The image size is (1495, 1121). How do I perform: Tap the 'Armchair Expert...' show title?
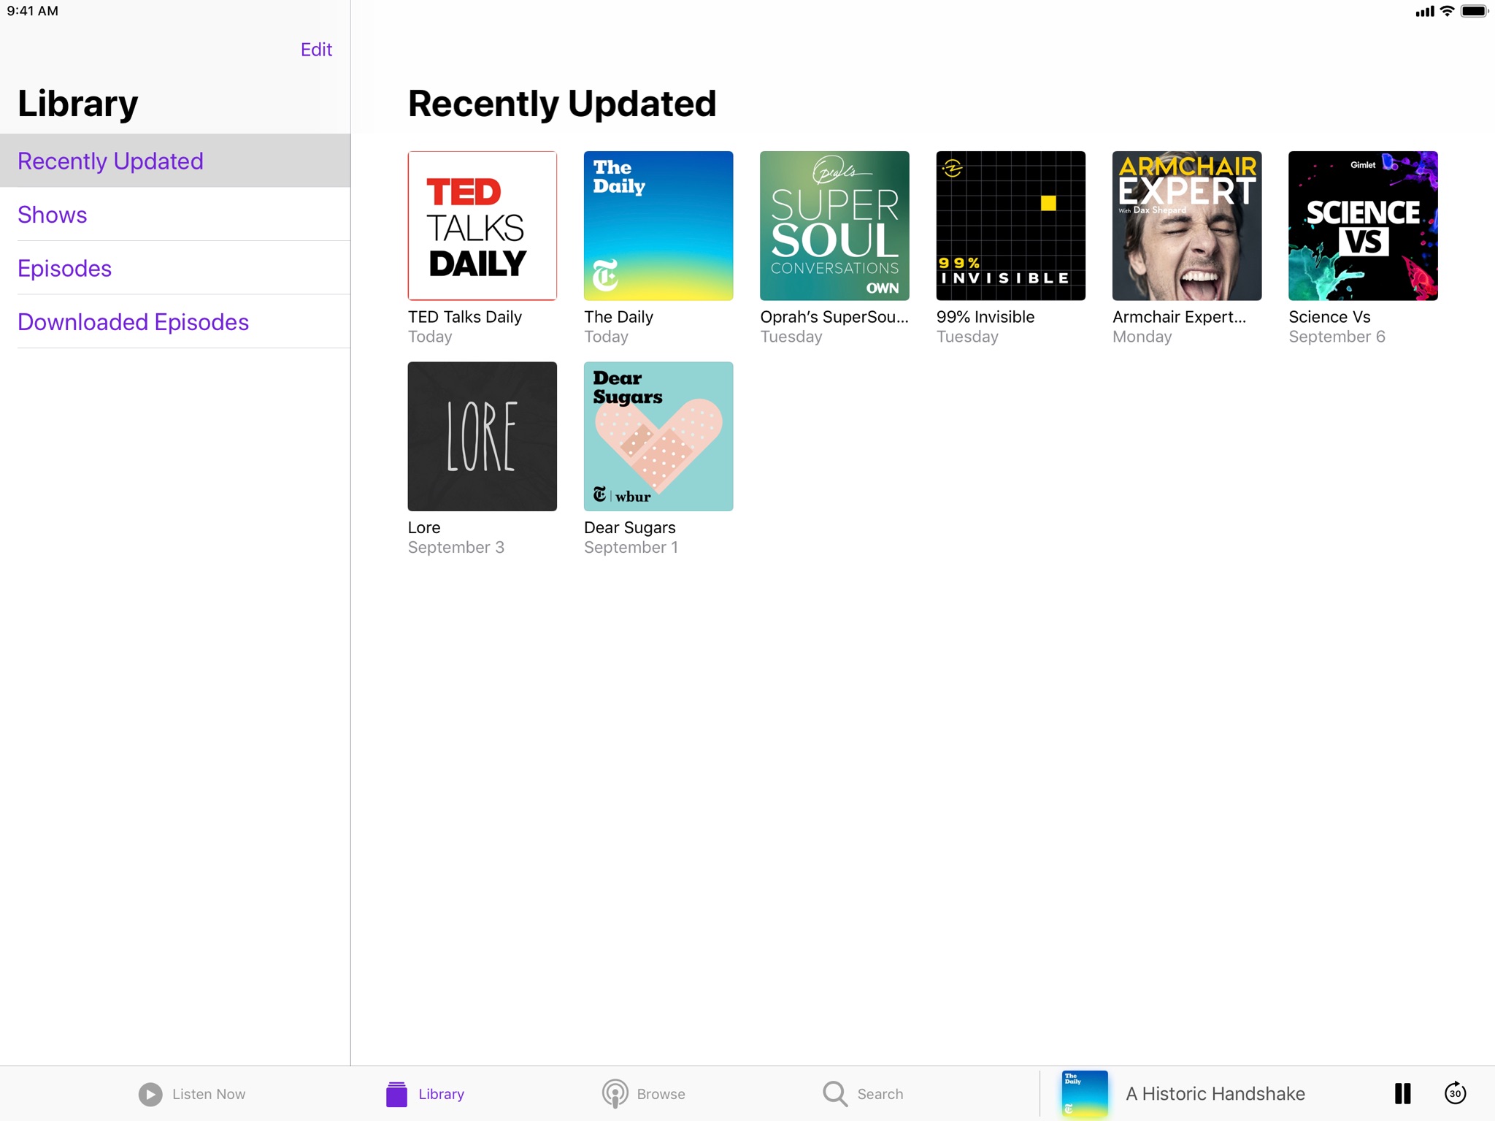coord(1179,317)
